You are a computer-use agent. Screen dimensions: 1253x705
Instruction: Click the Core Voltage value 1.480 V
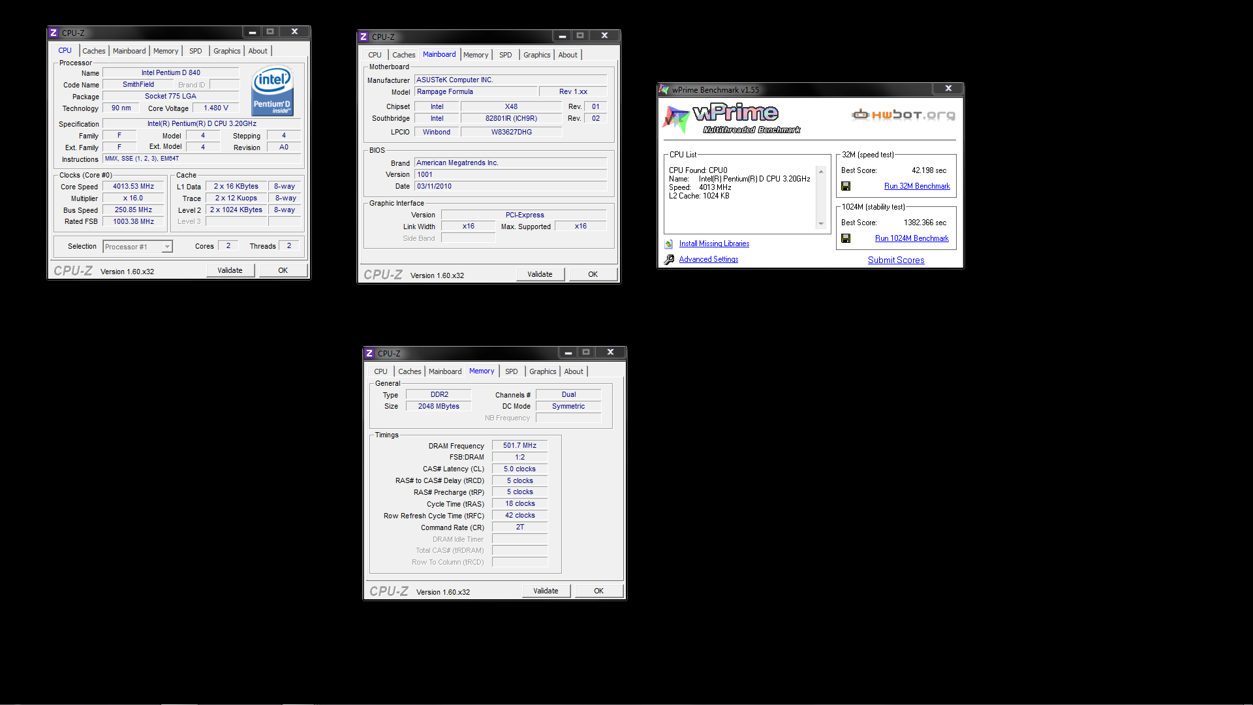216,108
